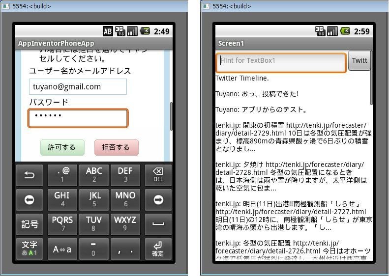Toggle the 文字 input mode key
Screen dimensions: 389x276
point(30,248)
